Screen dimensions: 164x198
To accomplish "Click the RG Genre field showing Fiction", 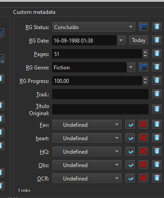I will [x=89, y=67].
